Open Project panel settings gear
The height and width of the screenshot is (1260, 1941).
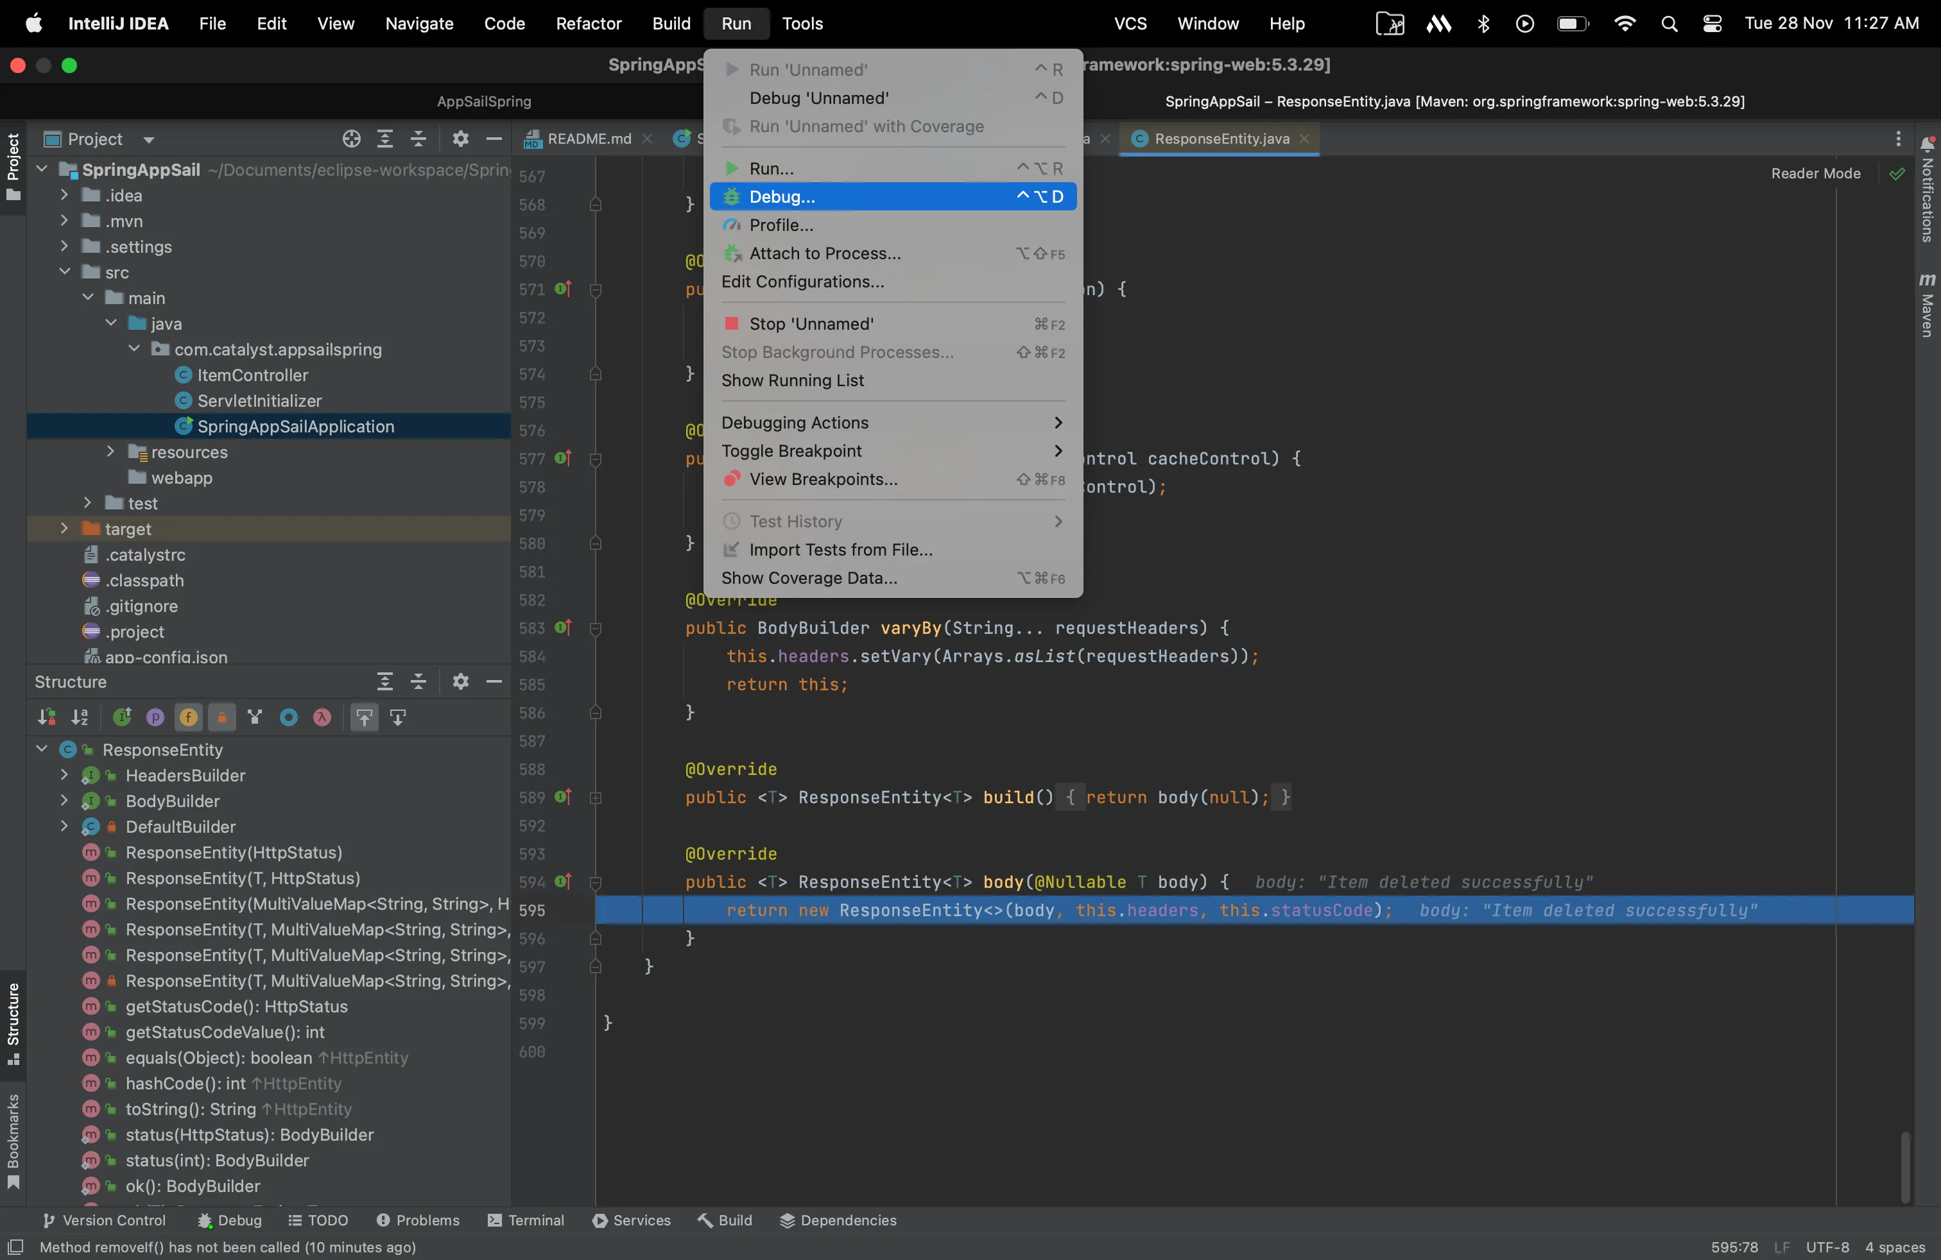461,139
